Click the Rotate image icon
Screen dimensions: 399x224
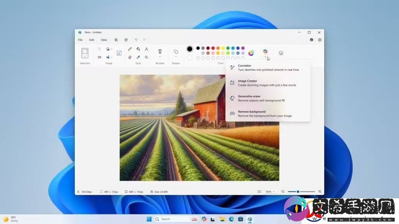[x=108, y=49]
